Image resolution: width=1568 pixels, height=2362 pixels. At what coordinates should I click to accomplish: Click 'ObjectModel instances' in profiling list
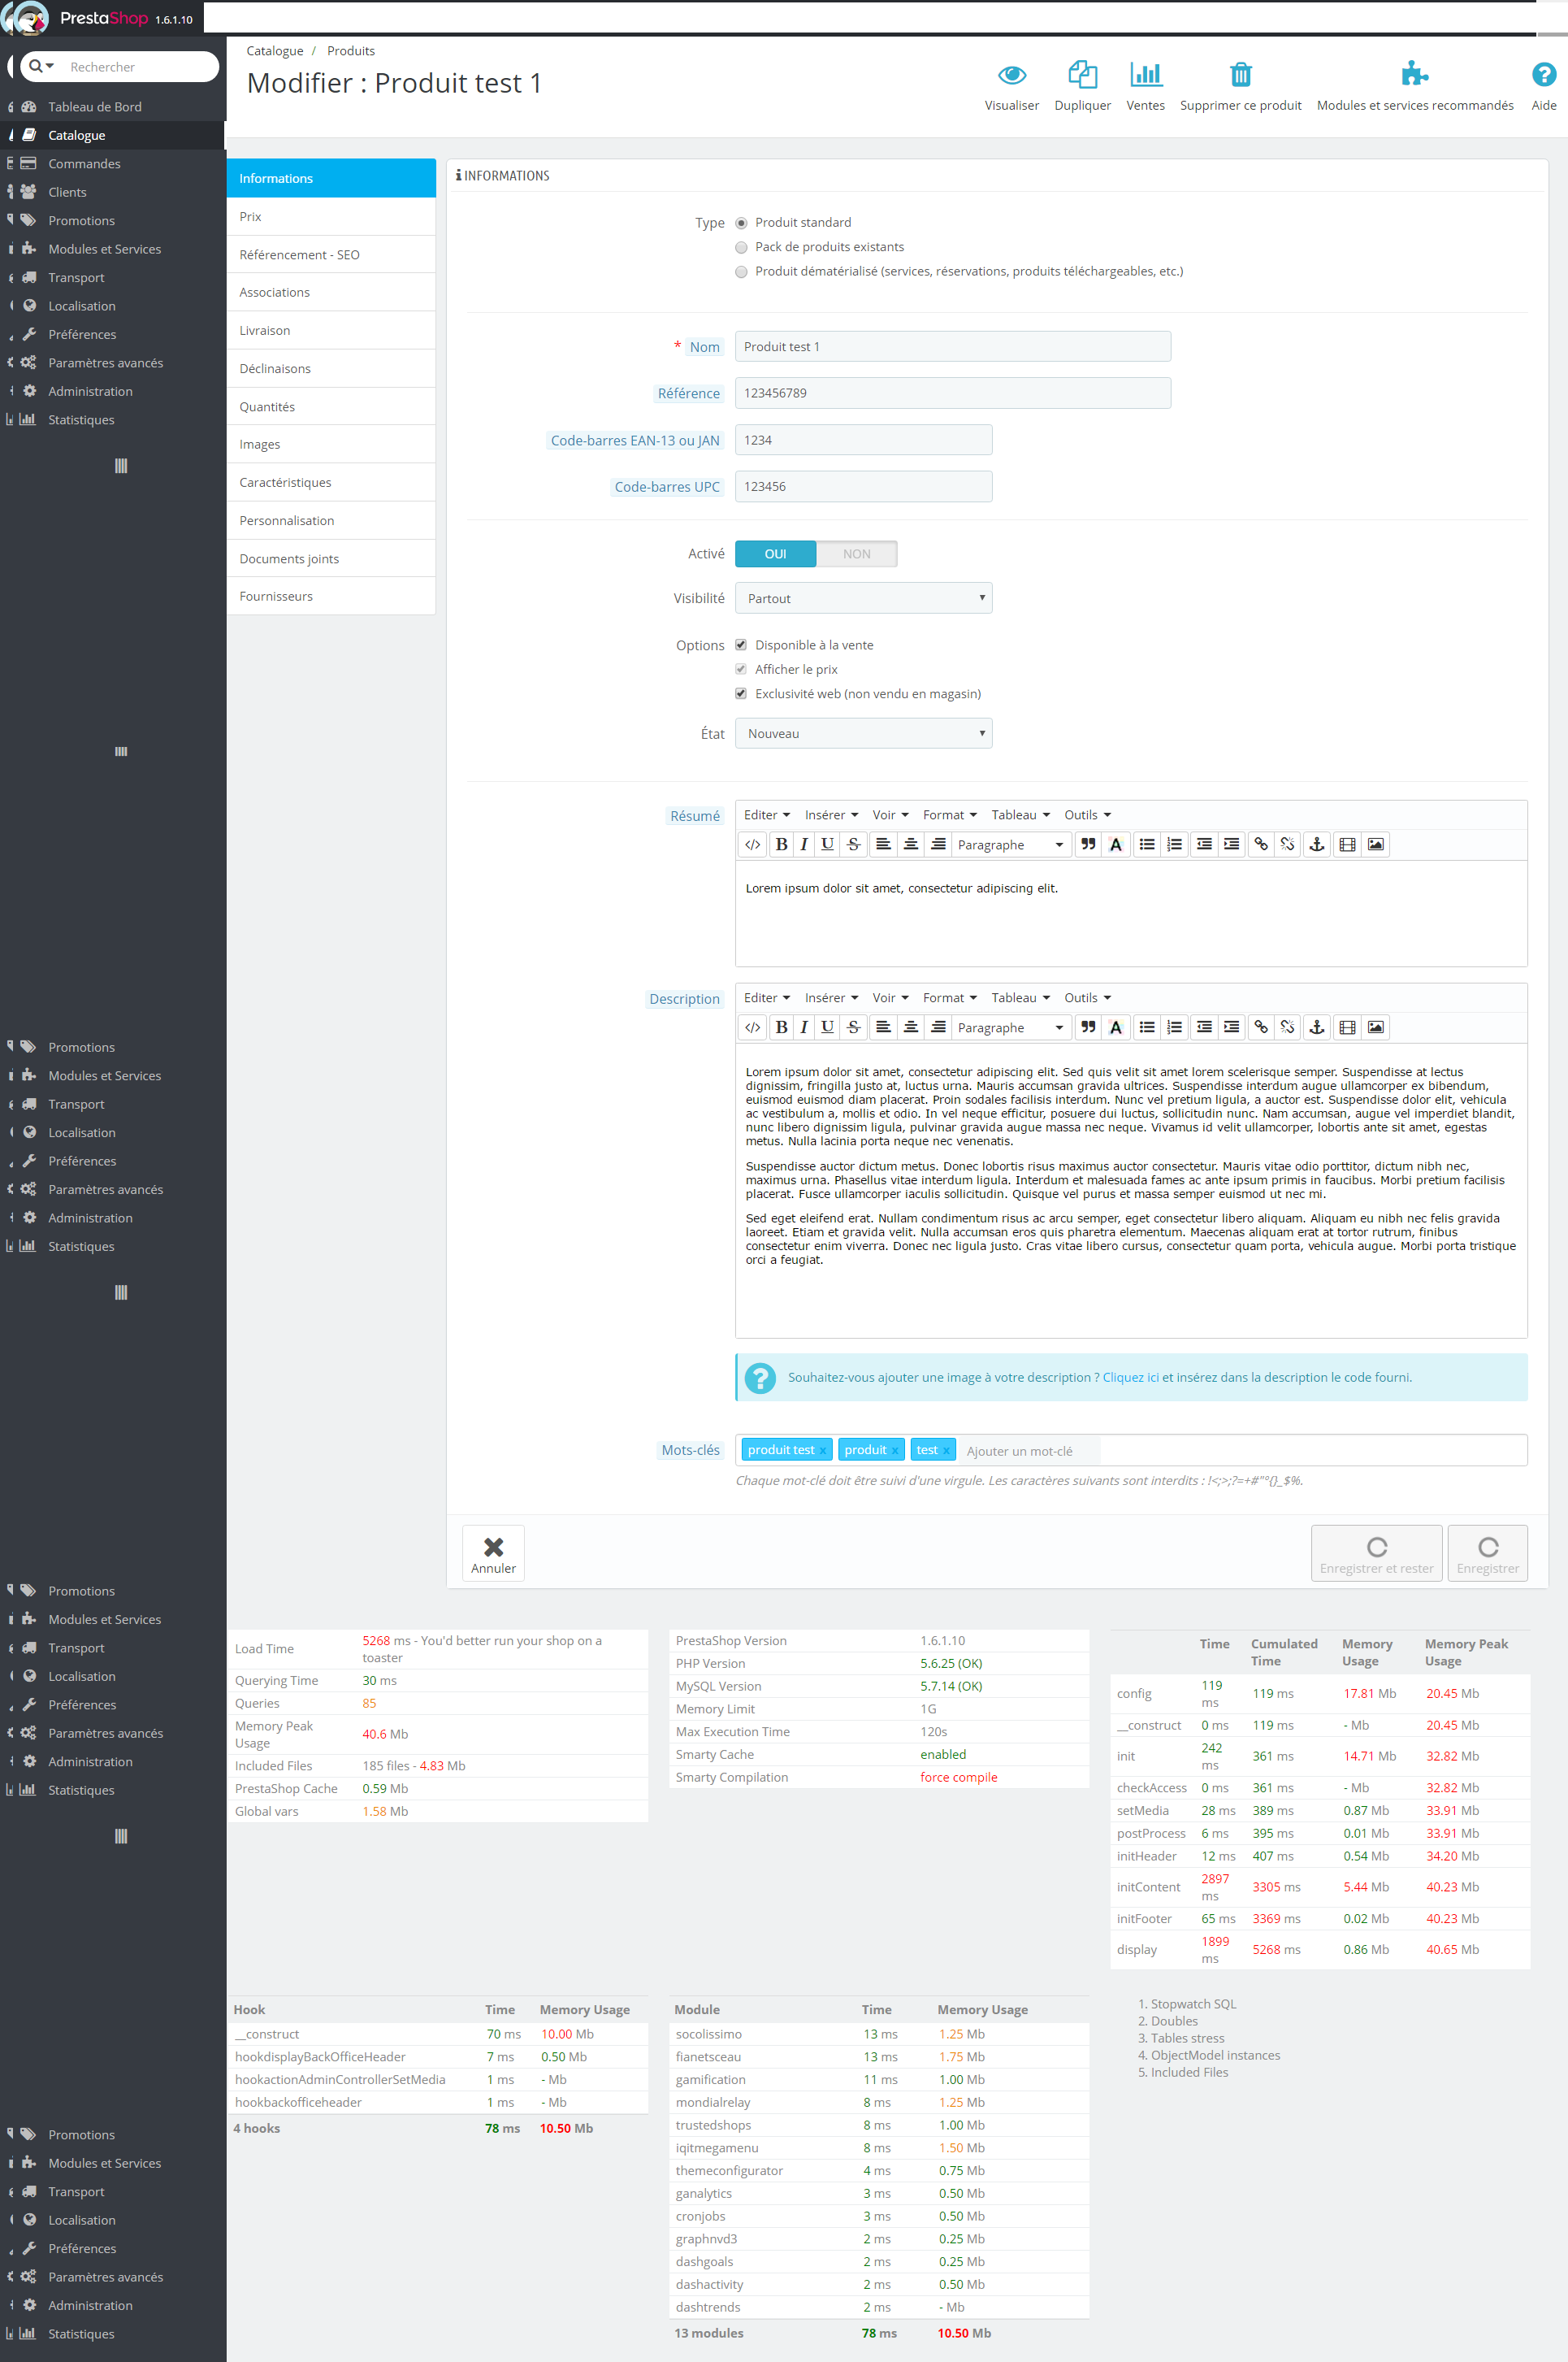[1215, 2055]
